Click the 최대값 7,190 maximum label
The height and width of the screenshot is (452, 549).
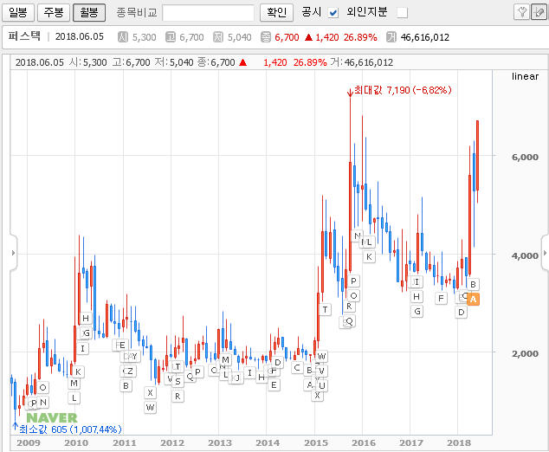click(x=403, y=90)
